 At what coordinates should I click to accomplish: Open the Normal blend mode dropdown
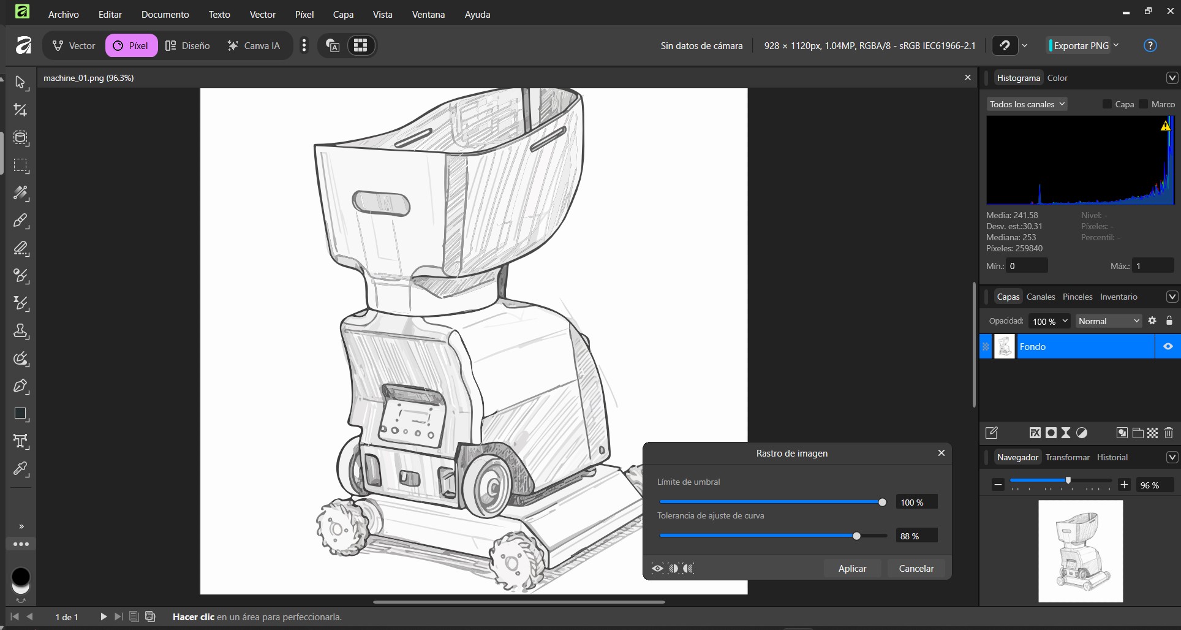point(1109,321)
